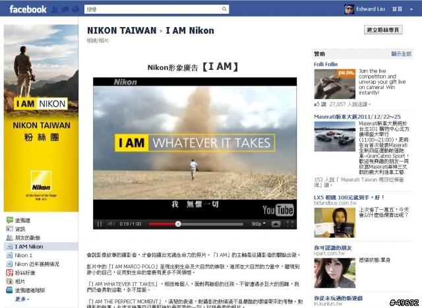Click Folli Follie gift ad thumbnail
The image size is (422, 308).
click(x=335, y=84)
